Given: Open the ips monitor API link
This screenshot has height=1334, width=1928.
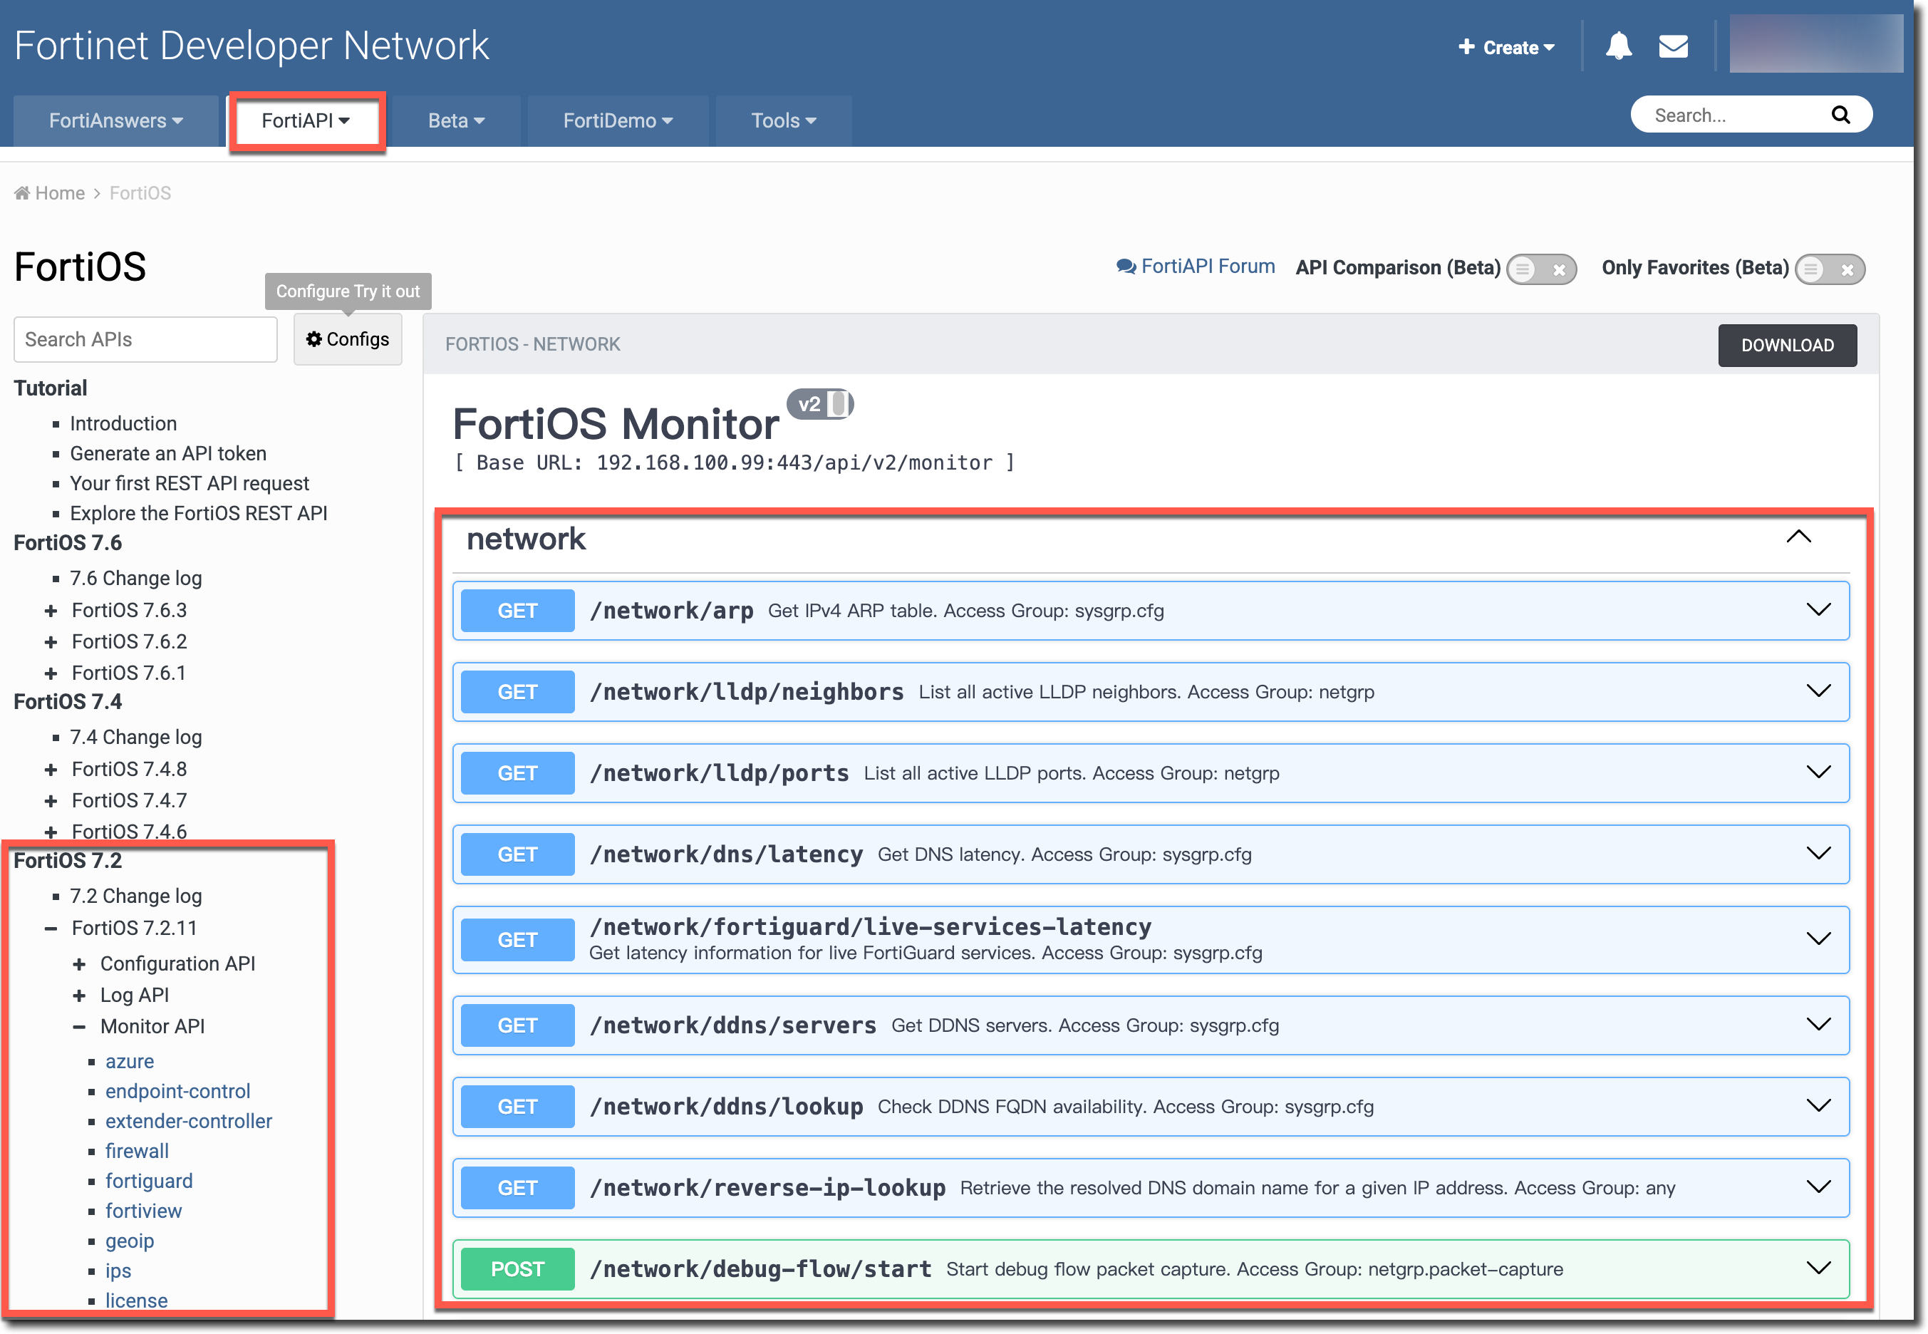Looking at the screenshot, I should pyautogui.click(x=118, y=1272).
